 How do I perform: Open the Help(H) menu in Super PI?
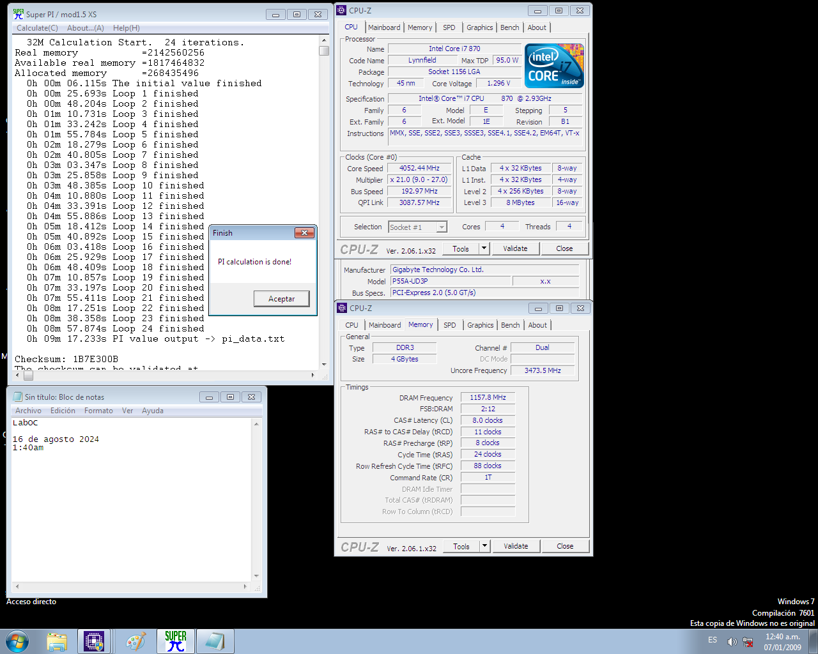coord(127,28)
